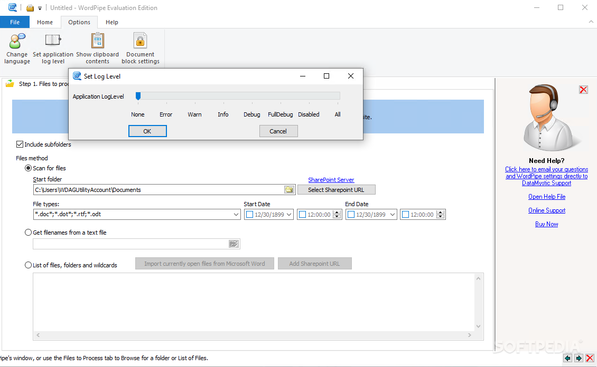Click the text file browse icon

[x=234, y=244]
